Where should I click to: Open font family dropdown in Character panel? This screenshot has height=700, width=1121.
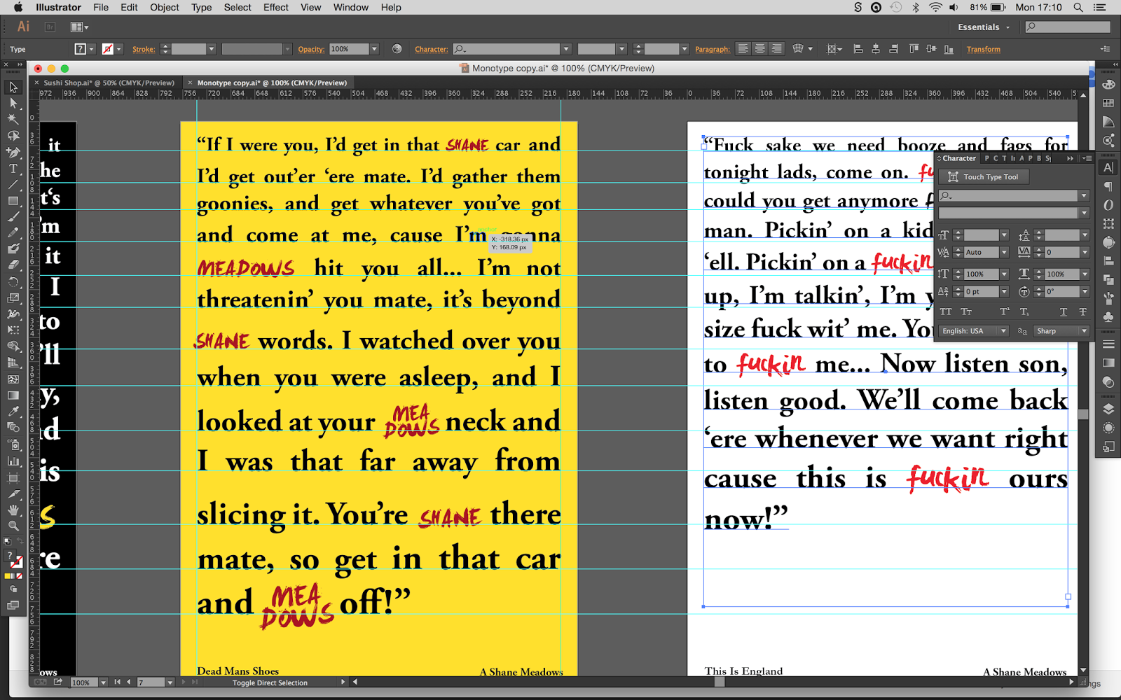(1084, 196)
